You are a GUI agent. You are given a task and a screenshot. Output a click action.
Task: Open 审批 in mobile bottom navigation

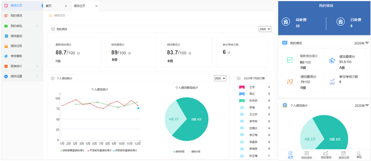pyautogui.click(x=359, y=155)
